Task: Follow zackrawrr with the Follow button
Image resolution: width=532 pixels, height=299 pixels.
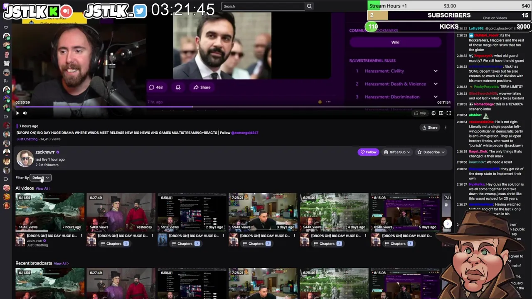Action: pos(368,152)
